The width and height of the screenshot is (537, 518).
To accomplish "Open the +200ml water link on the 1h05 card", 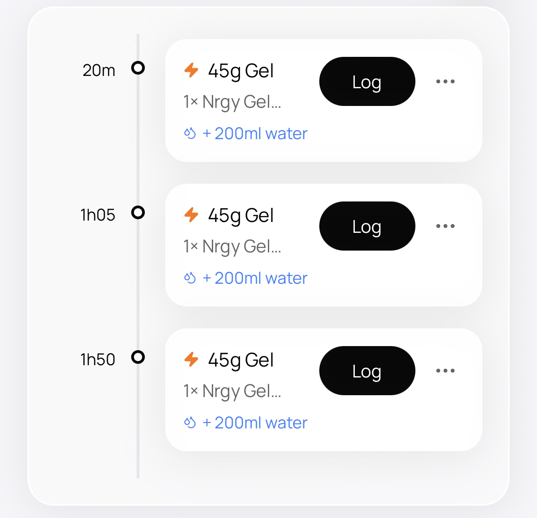I will point(254,278).
